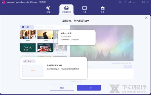Image resolution: width=151 pixels, height=95 pixels.
Task: Open the hamburger menu icon
Action: (134, 2)
